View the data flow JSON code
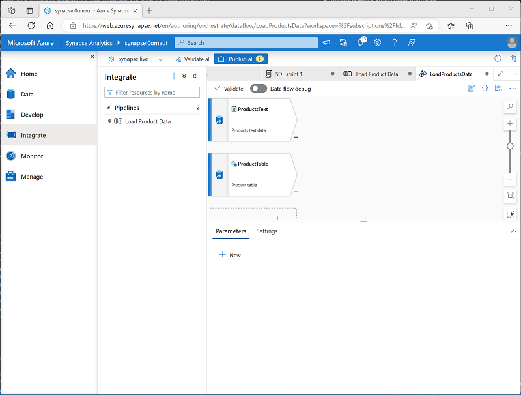Viewport: 521px width, 395px height. coord(485,88)
